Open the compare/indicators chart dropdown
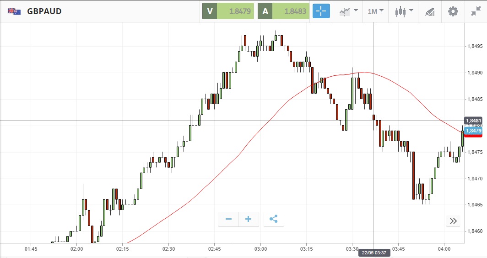487x258 pixels. tap(348, 11)
